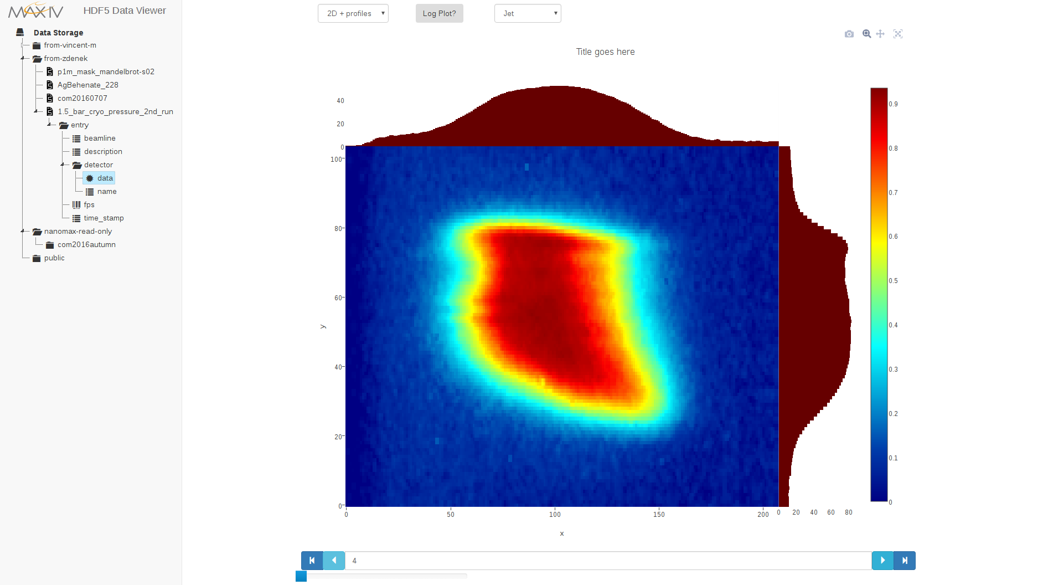Click the description list icon
The width and height of the screenshot is (1048, 585).
76,152
